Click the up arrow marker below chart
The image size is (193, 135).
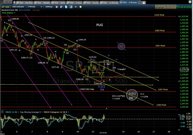pyautogui.click(x=107, y=108)
